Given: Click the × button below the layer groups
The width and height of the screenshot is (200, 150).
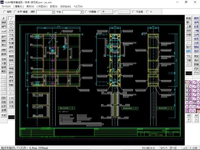Looking at the screenshot, I should [196, 120].
